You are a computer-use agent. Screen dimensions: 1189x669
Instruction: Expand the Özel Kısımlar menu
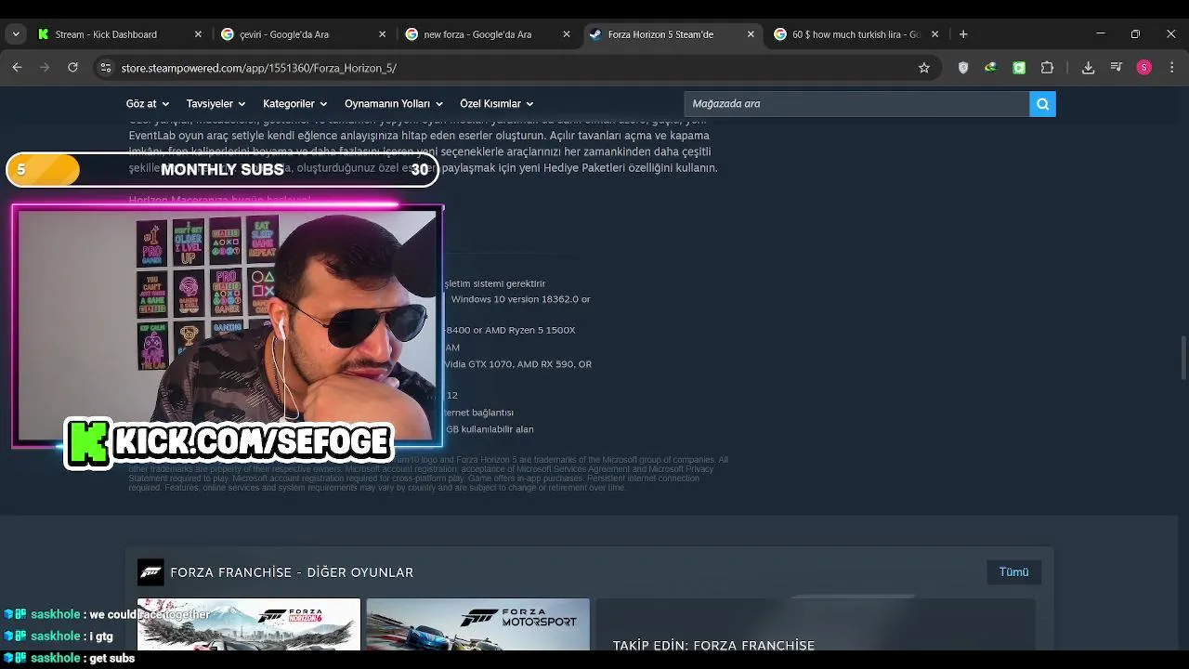496,104
